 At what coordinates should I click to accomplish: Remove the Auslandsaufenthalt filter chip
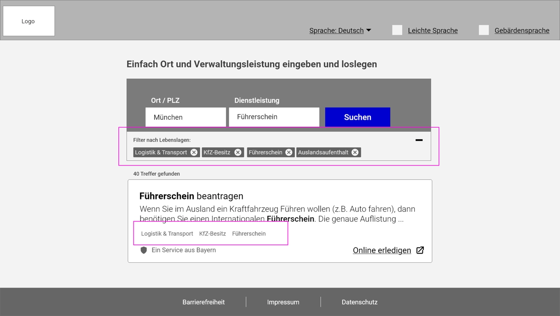355,152
